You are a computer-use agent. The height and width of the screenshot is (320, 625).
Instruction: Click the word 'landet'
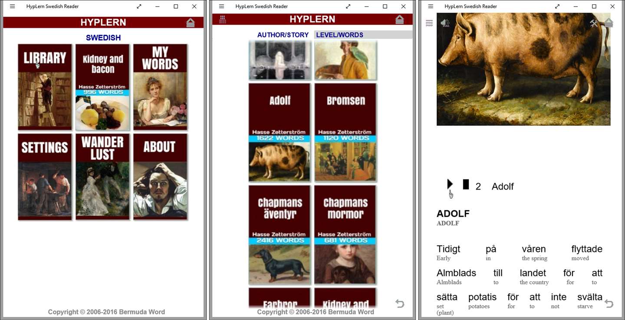[533, 273]
